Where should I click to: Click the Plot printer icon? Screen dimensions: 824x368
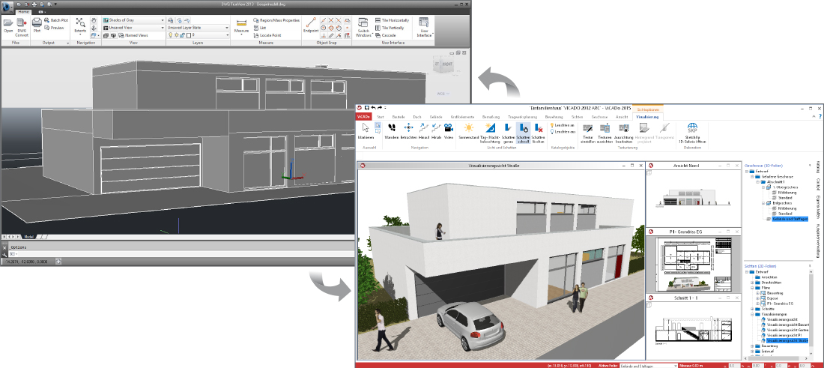[37, 25]
